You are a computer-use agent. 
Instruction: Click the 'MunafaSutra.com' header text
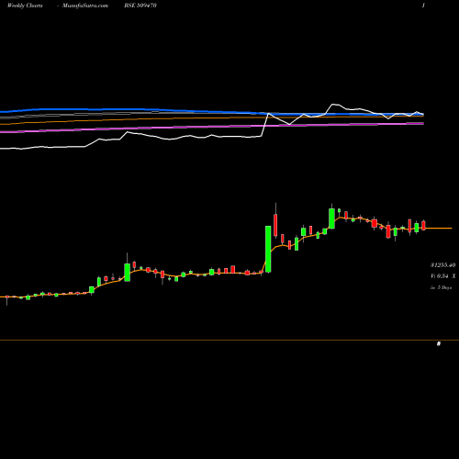[85, 6]
